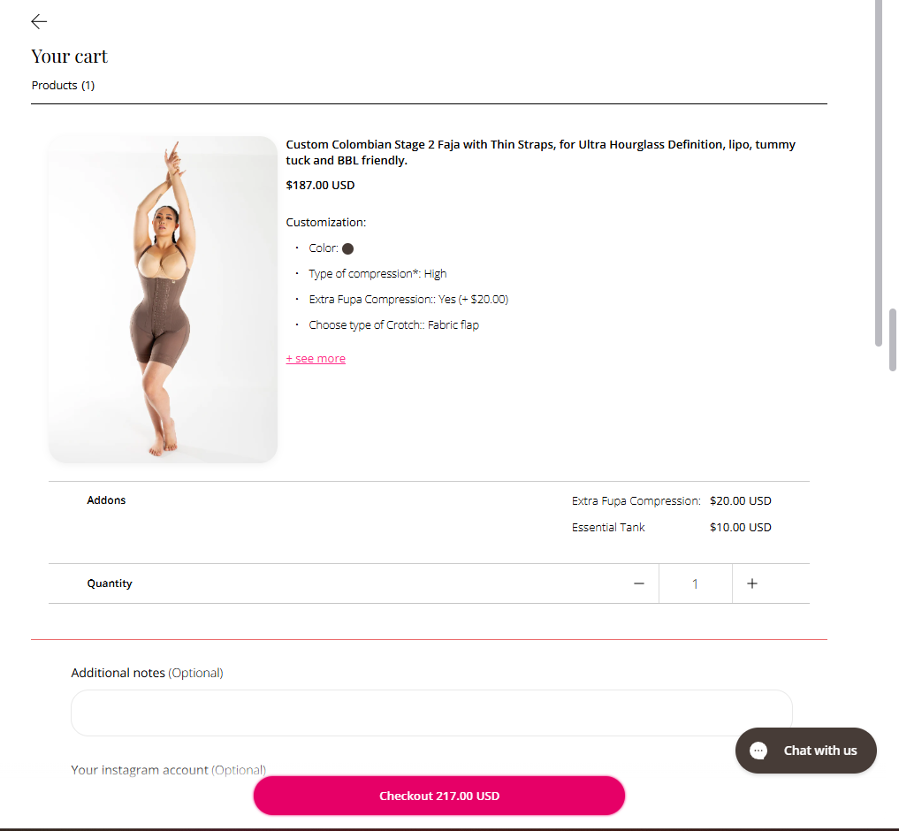899x831 pixels.
Task: Click the back arrow icon
Action: point(39,22)
